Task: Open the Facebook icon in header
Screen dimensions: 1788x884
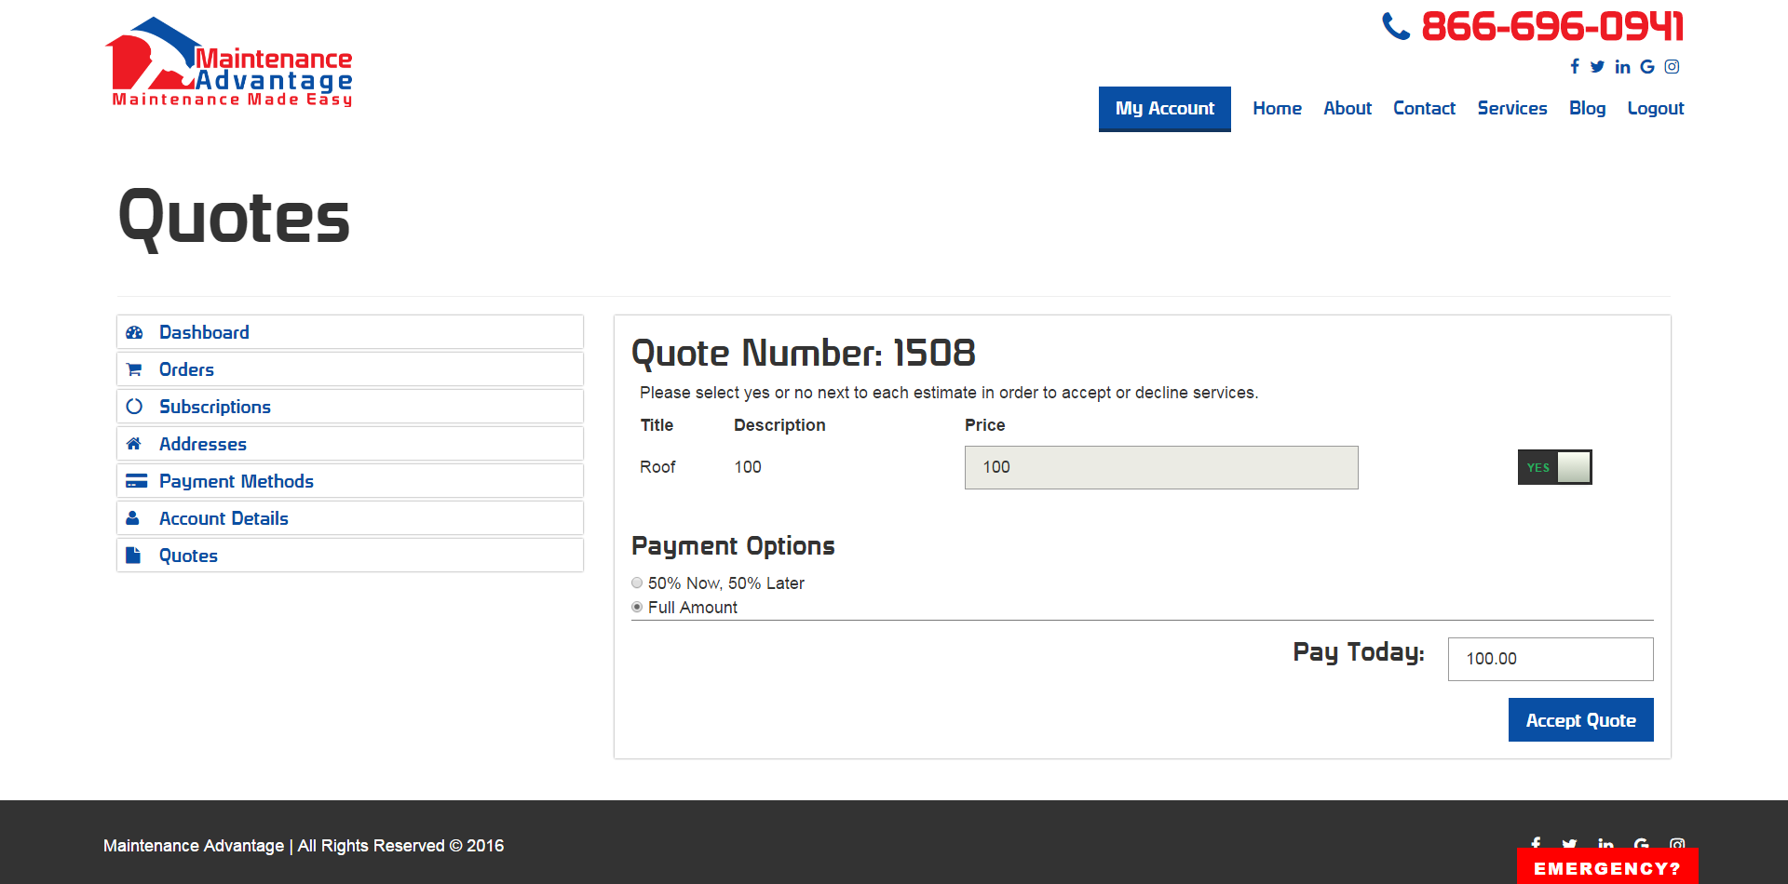Action: click(x=1575, y=66)
